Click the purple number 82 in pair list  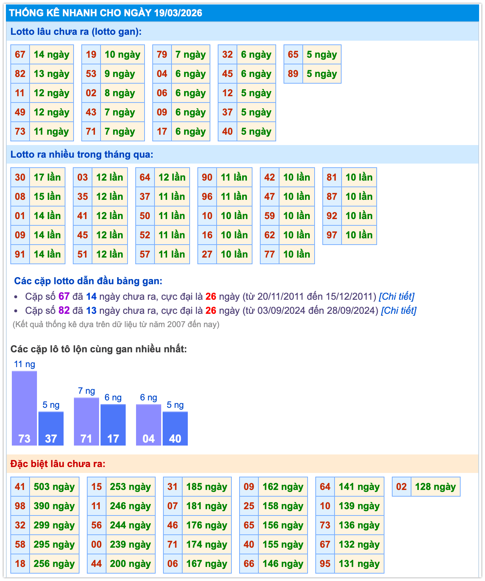pos(64,310)
